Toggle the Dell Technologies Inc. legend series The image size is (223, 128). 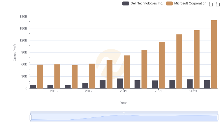143,3
